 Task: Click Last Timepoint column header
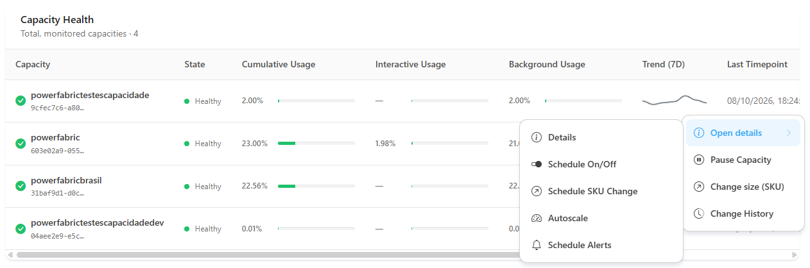[x=757, y=64]
